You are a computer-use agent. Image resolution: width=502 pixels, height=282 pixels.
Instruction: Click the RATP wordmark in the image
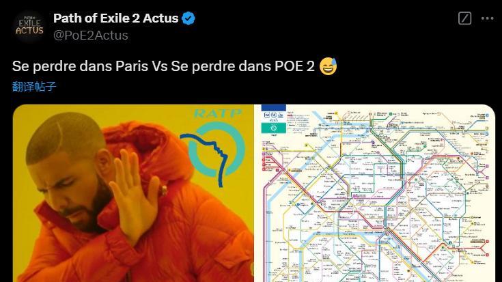[x=218, y=113]
